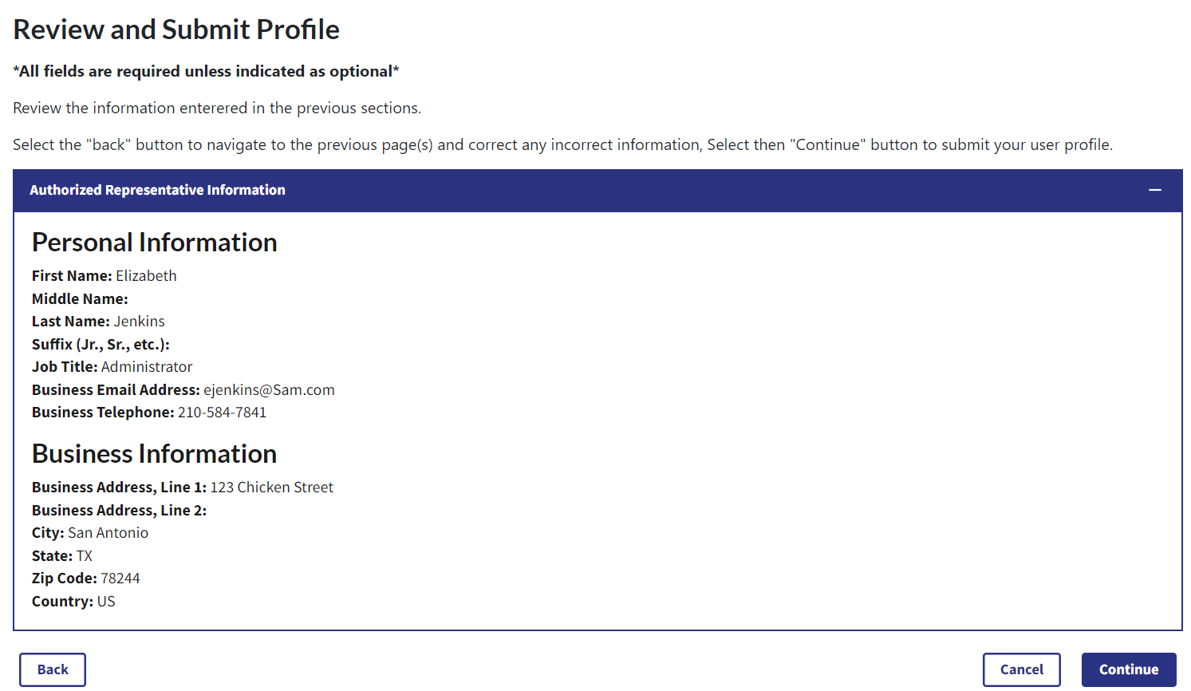Screen dimensions: 1191x691
Task: Click the Review and Submit Profile heading
Action: tap(176, 30)
